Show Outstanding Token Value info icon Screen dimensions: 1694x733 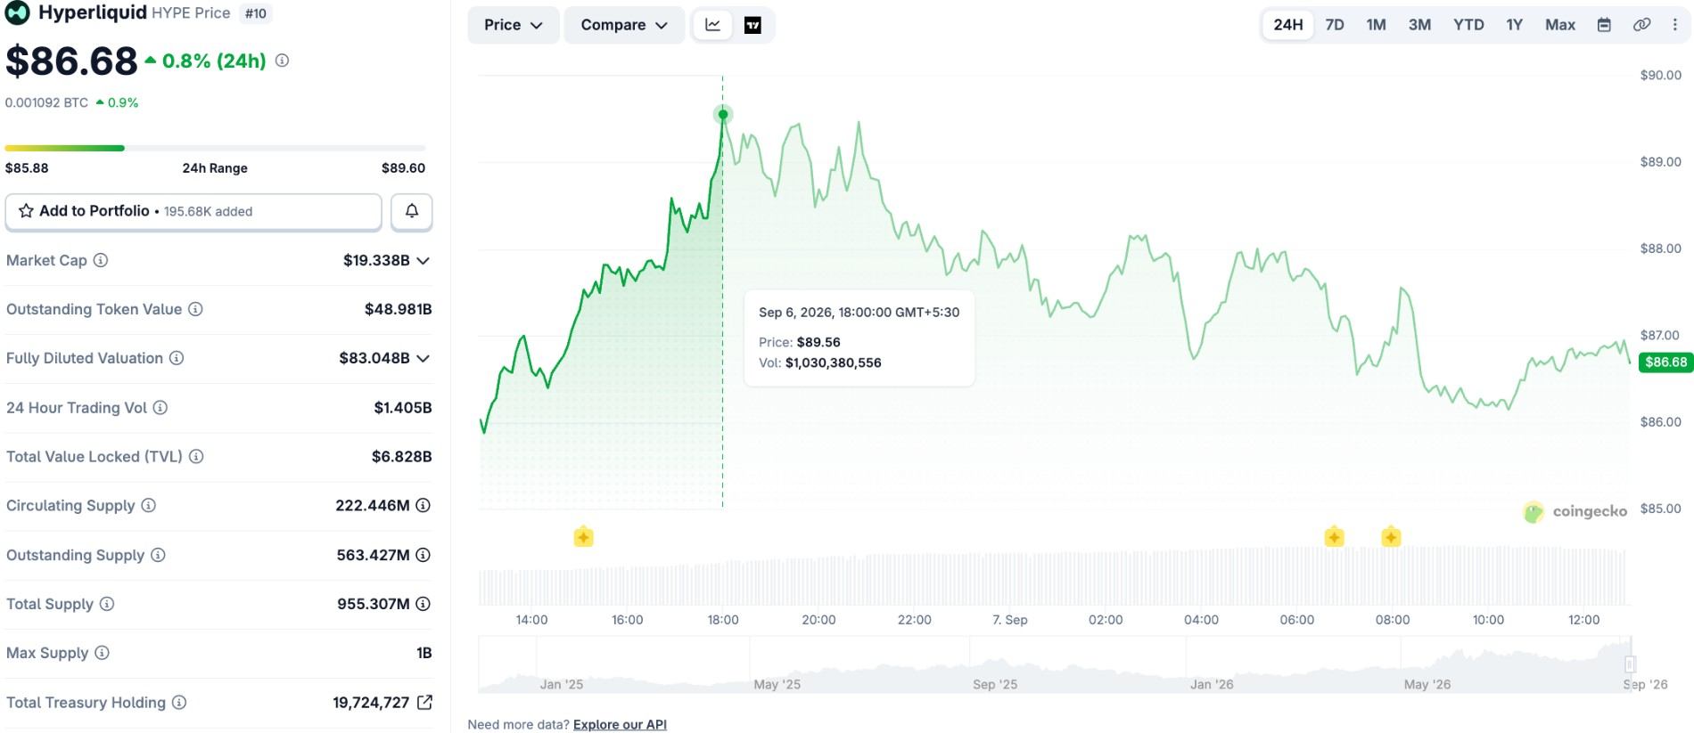[x=195, y=309]
